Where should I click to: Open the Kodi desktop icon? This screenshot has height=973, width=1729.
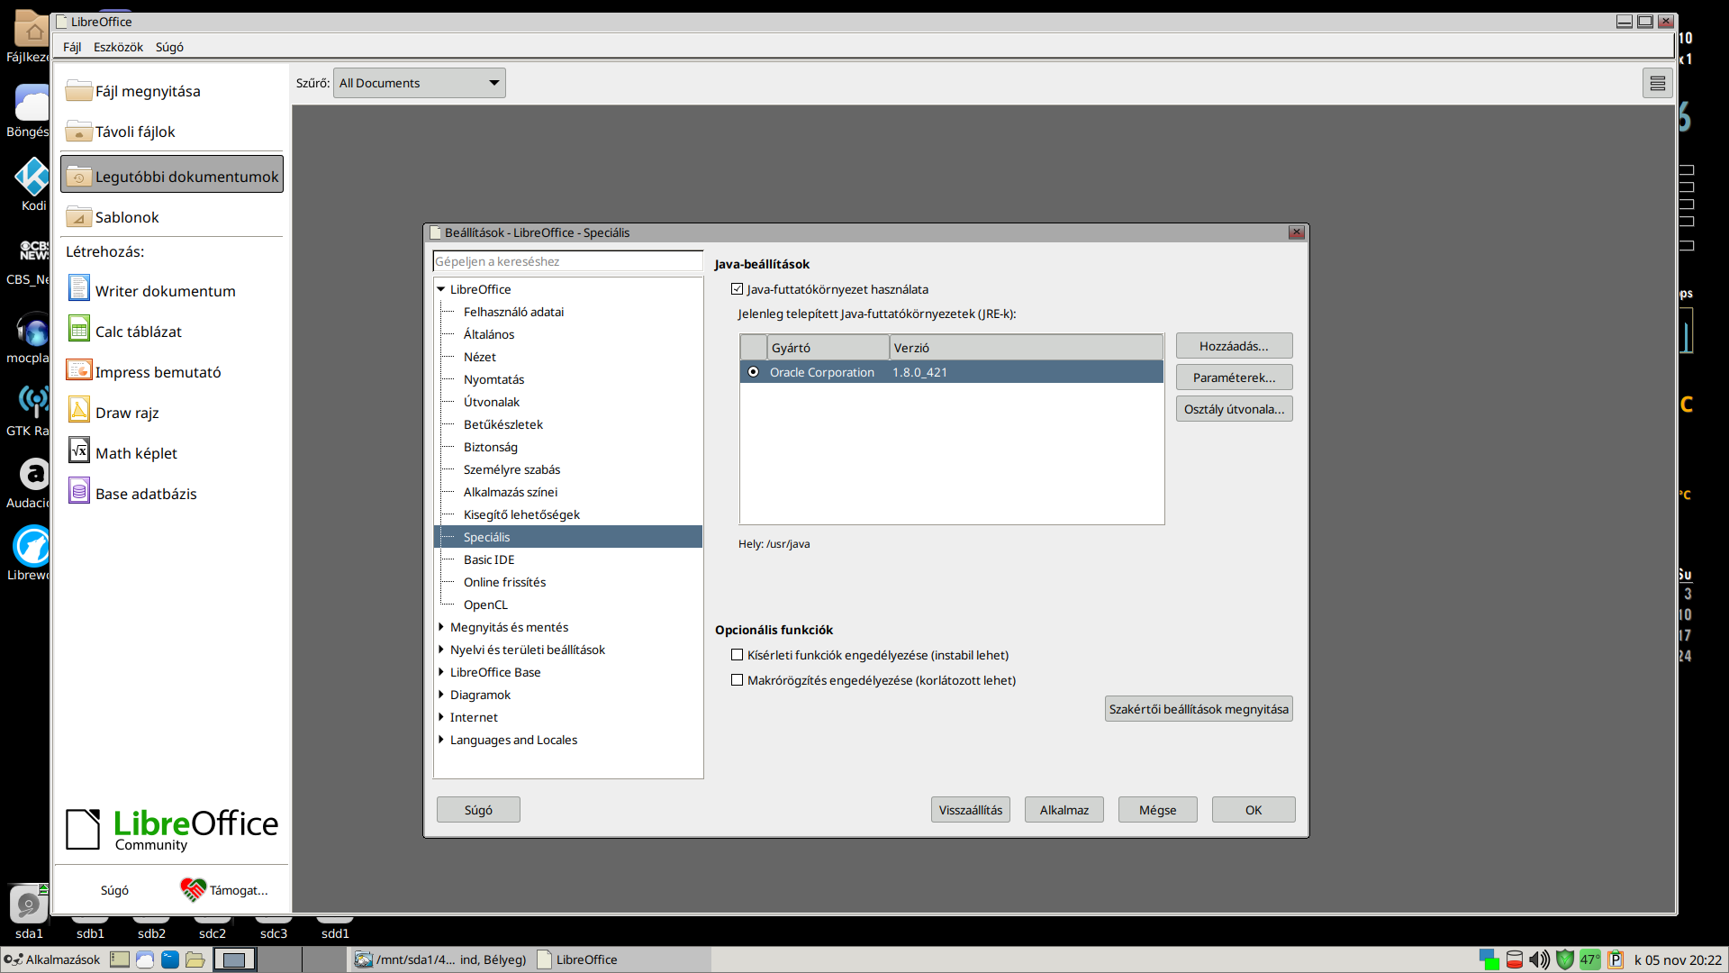point(32,177)
